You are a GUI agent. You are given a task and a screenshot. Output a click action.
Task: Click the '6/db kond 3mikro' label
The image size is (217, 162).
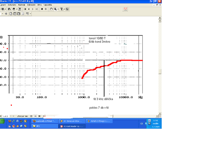[99, 42]
